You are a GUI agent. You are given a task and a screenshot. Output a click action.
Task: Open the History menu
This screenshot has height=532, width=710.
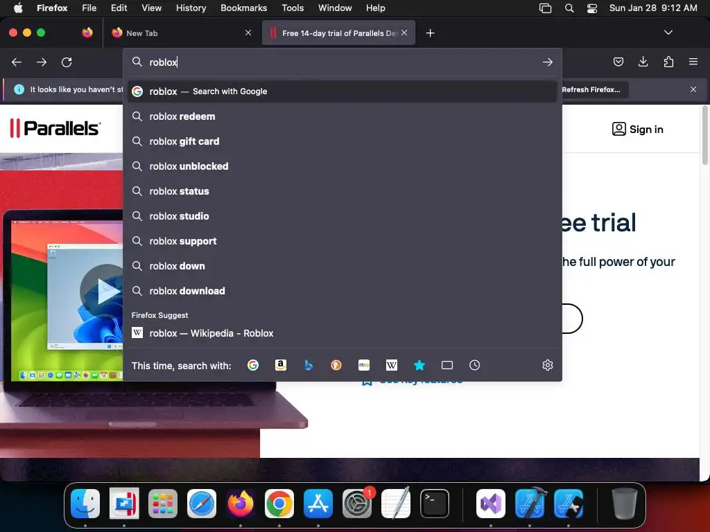coord(191,8)
